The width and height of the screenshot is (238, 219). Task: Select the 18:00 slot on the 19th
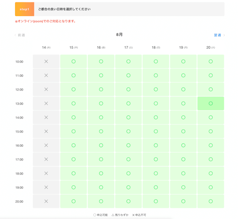pyautogui.click(x=183, y=173)
